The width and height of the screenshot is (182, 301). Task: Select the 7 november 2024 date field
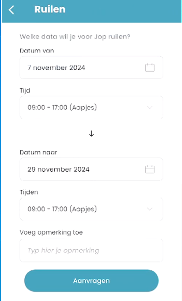(91, 67)
